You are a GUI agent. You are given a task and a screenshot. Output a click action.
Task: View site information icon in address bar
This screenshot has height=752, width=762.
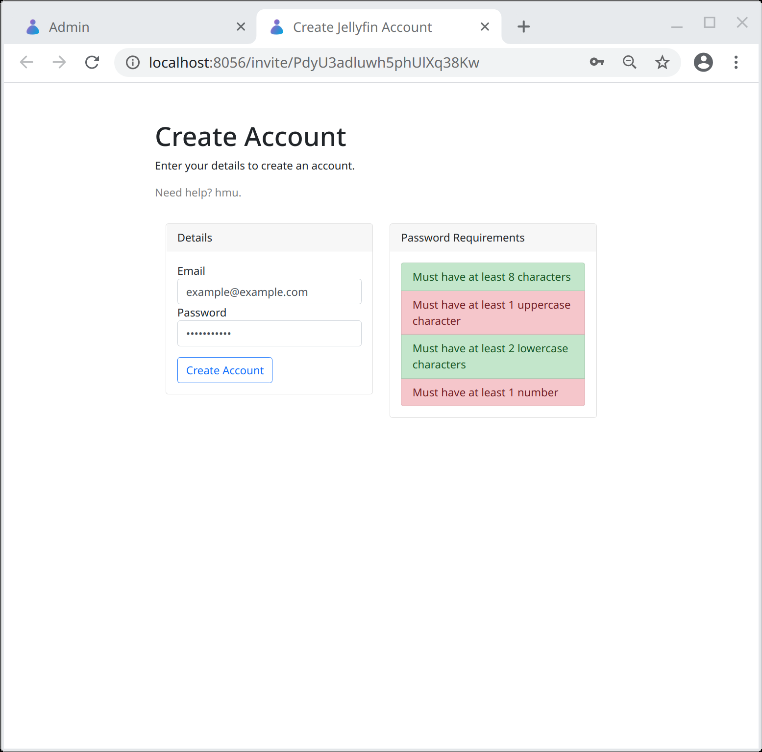coord(133,62)
